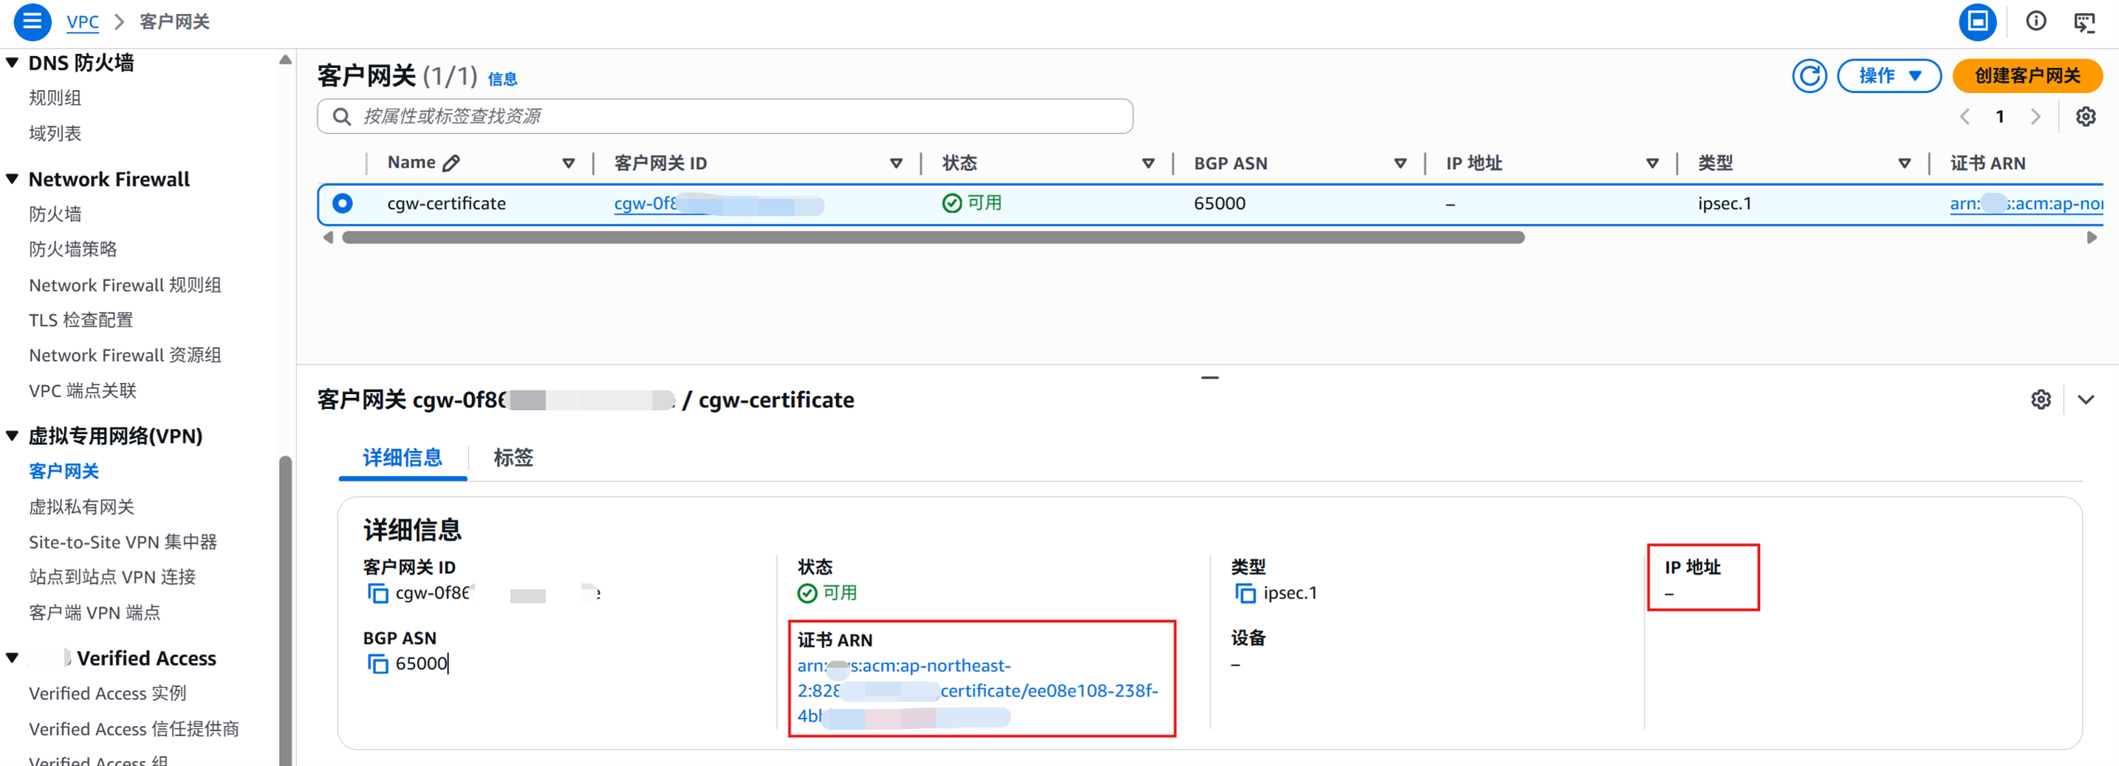The image size is (2119, 766).
Task: Collapse the Verified Access section
Action: (13, 658)
